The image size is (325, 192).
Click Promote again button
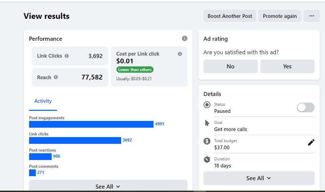coord(280,16)
